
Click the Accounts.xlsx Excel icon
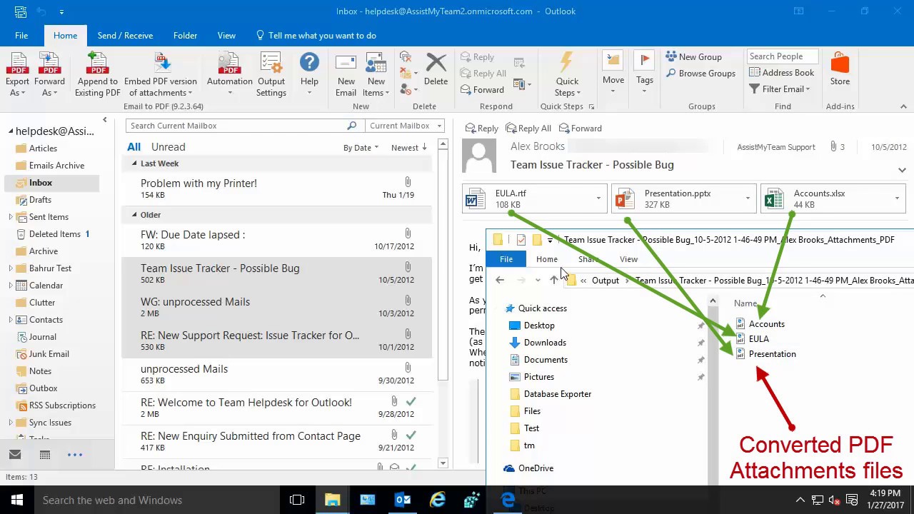pos(773,198)
